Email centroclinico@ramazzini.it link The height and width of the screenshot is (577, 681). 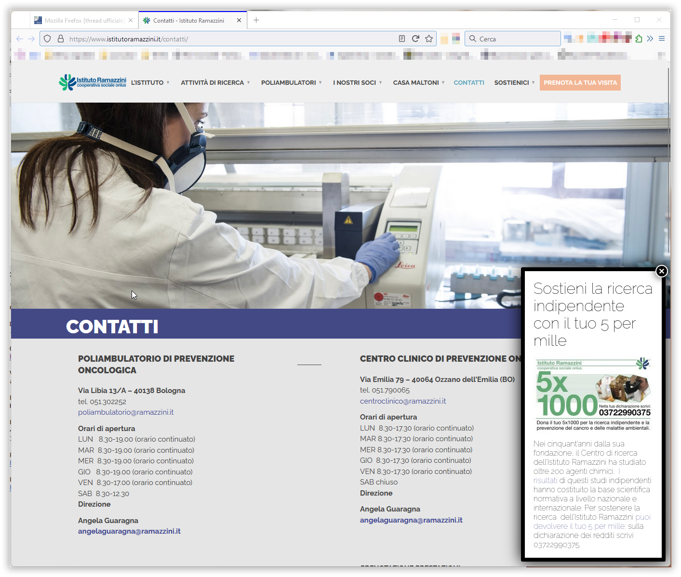403,401
